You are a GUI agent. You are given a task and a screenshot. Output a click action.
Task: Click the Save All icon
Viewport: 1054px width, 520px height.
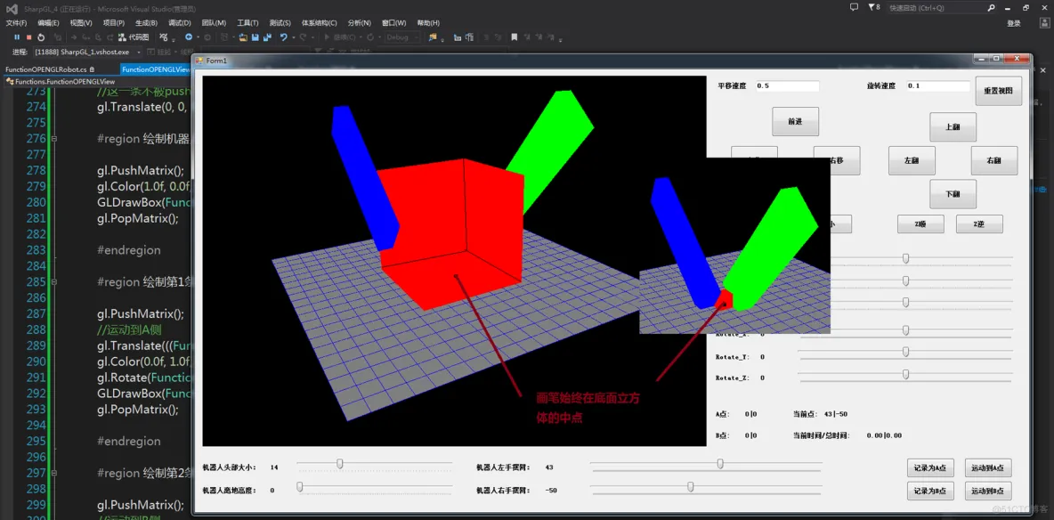point(267,37)
